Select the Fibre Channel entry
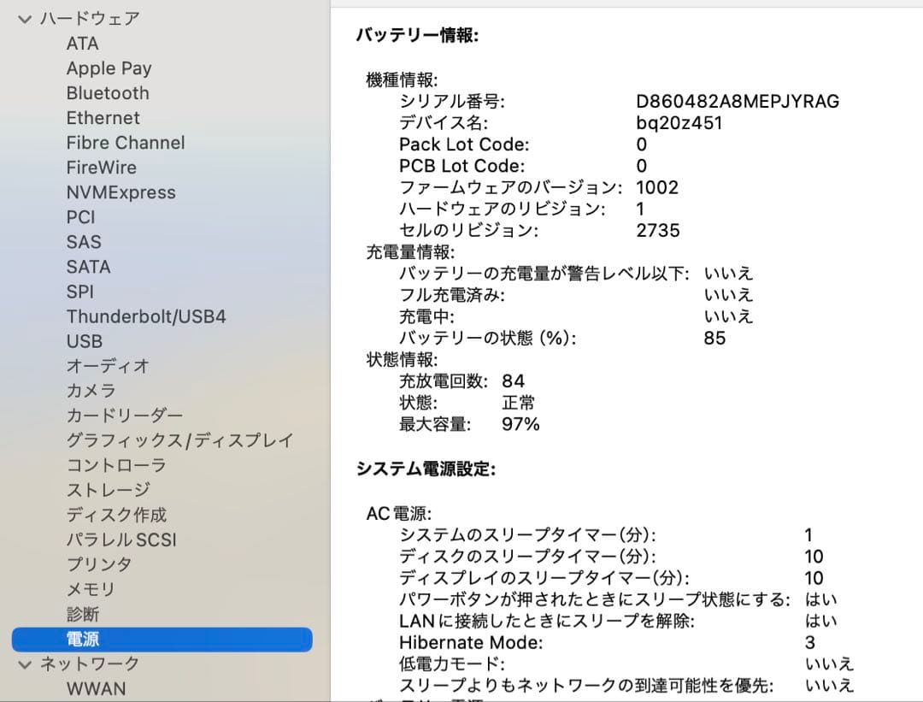 (125, 143)
